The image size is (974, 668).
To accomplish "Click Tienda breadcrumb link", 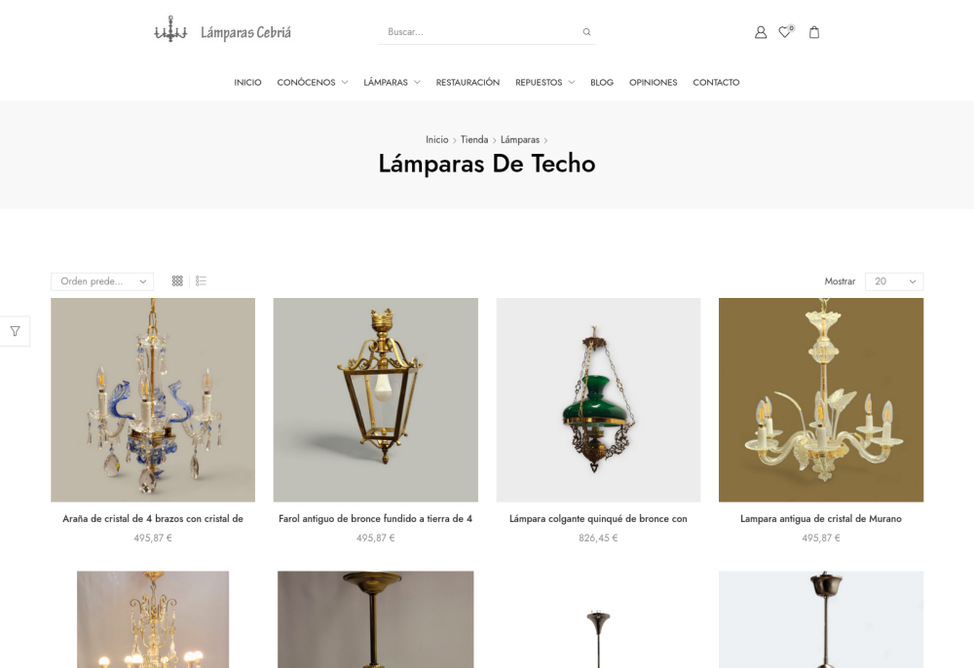I will pyautogui.click(x=474, y=139).
